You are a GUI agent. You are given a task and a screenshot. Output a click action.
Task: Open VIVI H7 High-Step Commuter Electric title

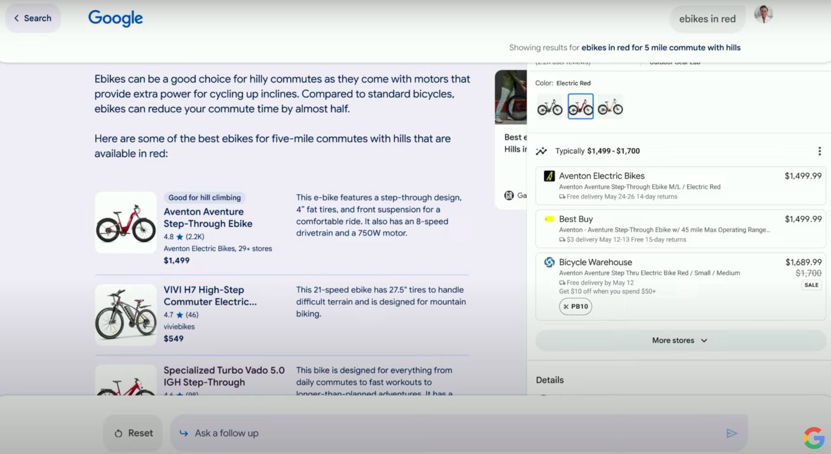211,296
